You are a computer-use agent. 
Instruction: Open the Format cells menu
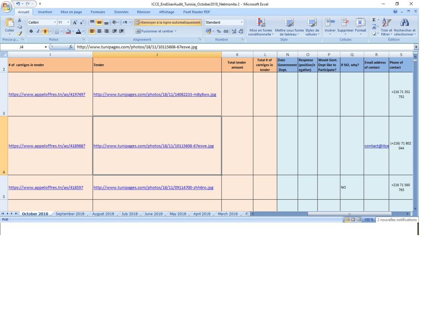coord(360,26)
